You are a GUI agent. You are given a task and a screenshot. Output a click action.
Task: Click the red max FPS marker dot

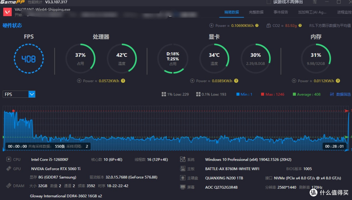[13, 111]
